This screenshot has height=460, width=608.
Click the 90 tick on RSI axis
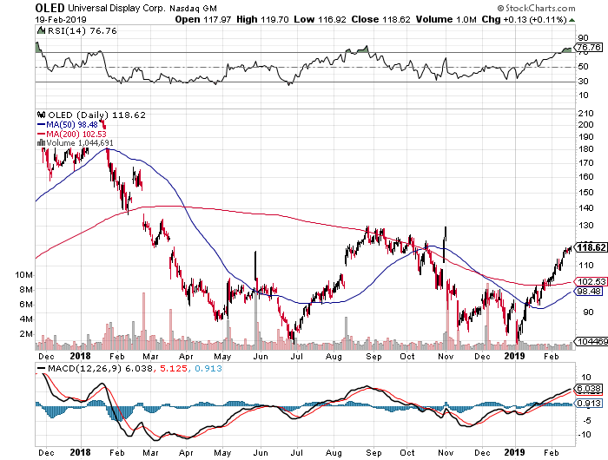[583, 38]
